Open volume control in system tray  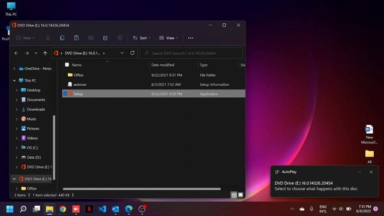pos(341,209)
